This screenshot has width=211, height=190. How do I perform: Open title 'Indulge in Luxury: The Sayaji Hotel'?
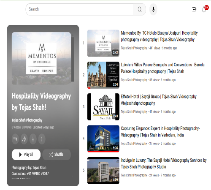(164, 163)
